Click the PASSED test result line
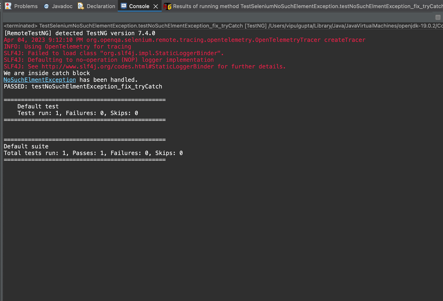The width and height of the screenshot is (443, 301). coord(83,86)
